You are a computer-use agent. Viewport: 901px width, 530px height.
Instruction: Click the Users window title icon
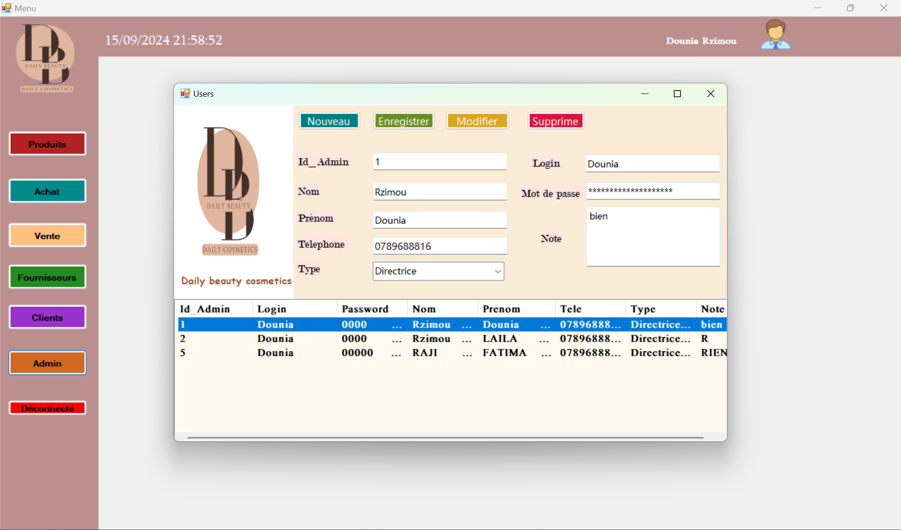(185, 94)
